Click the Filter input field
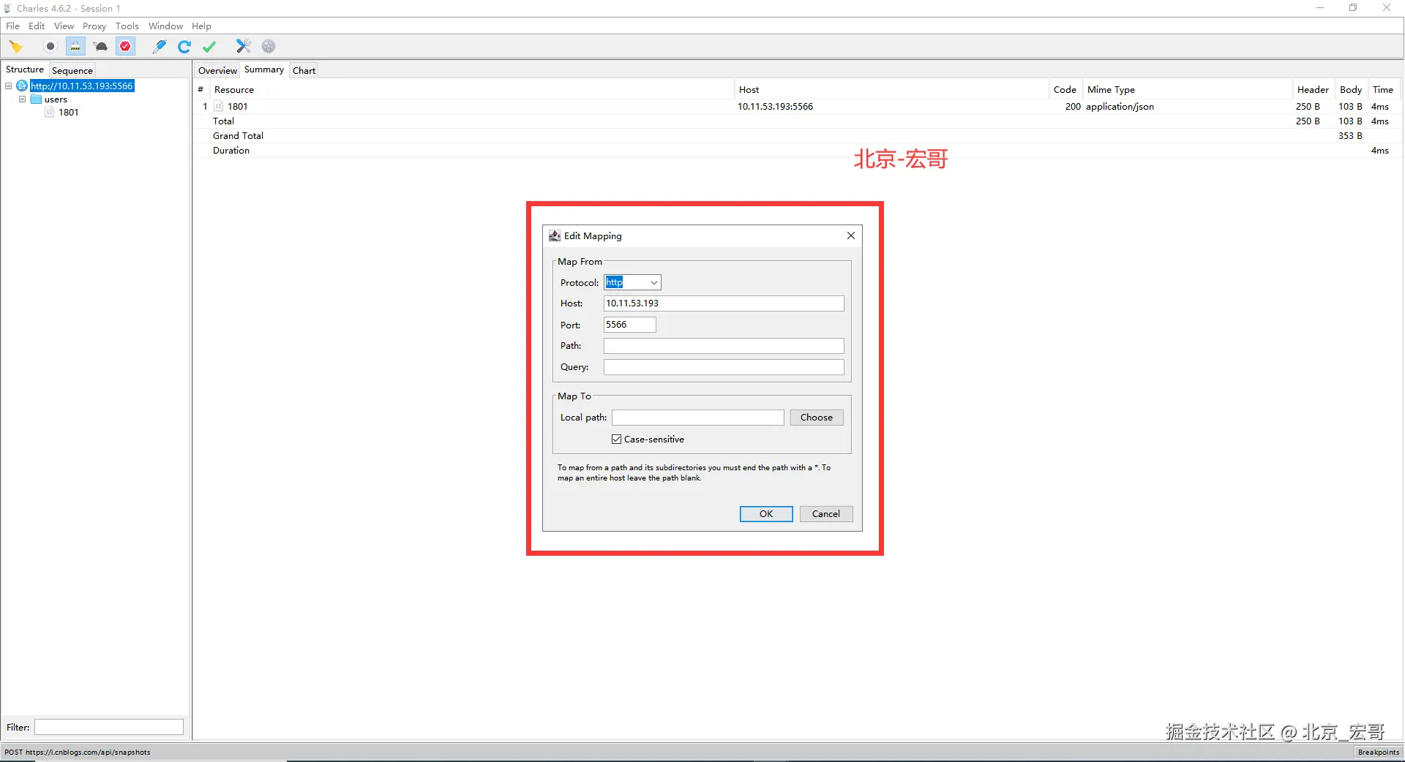 108,728
